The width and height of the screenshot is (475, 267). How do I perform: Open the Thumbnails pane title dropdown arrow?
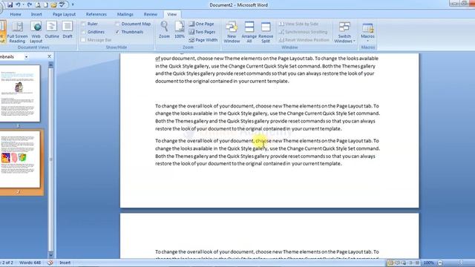pos(27,57)
